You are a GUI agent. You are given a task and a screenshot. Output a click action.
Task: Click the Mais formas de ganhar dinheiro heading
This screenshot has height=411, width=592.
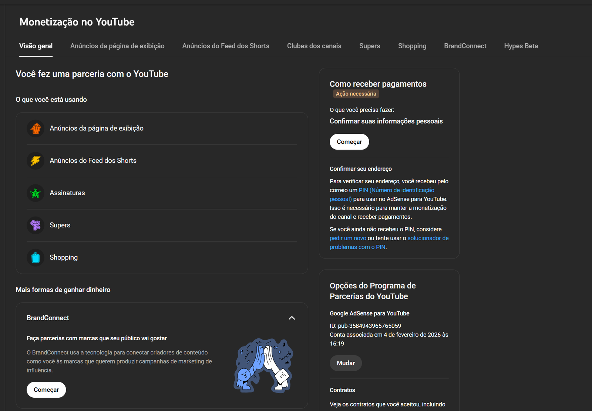[63, 290]
